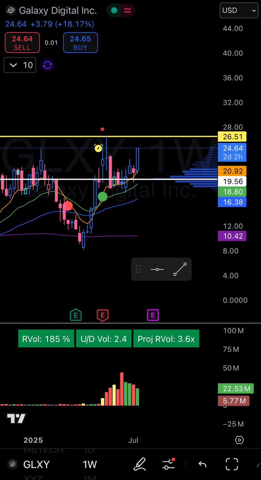Select the trend line drawing tool
This screenshot has height=480, width=261.
click(x=180, y=269)
